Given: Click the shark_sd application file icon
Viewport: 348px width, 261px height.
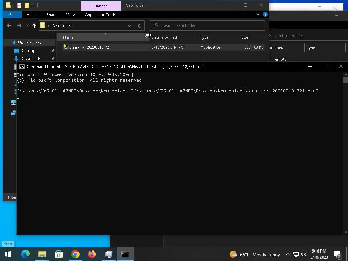Looking at the screenshot, I should tap(66, 47).
